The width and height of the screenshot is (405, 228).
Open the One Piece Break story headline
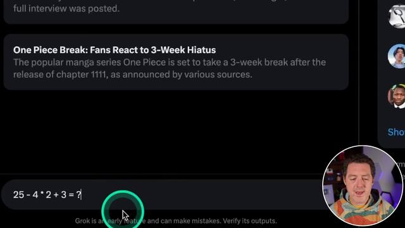tap(115, 50)
